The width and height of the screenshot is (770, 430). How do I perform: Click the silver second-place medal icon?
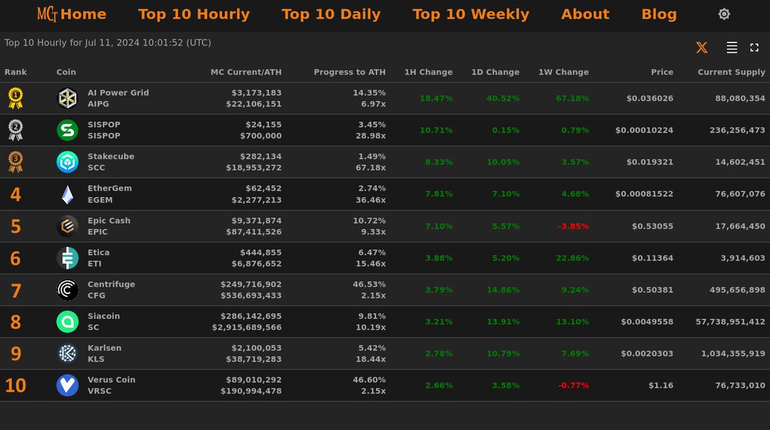(15, 130)
